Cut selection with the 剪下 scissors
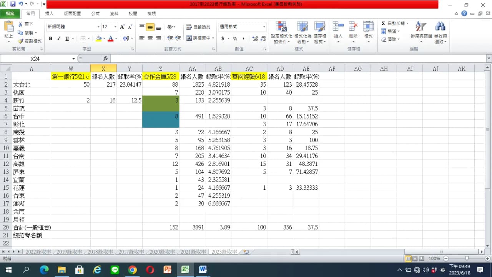This screenshot has height=277, width=492. pos(26,24)
